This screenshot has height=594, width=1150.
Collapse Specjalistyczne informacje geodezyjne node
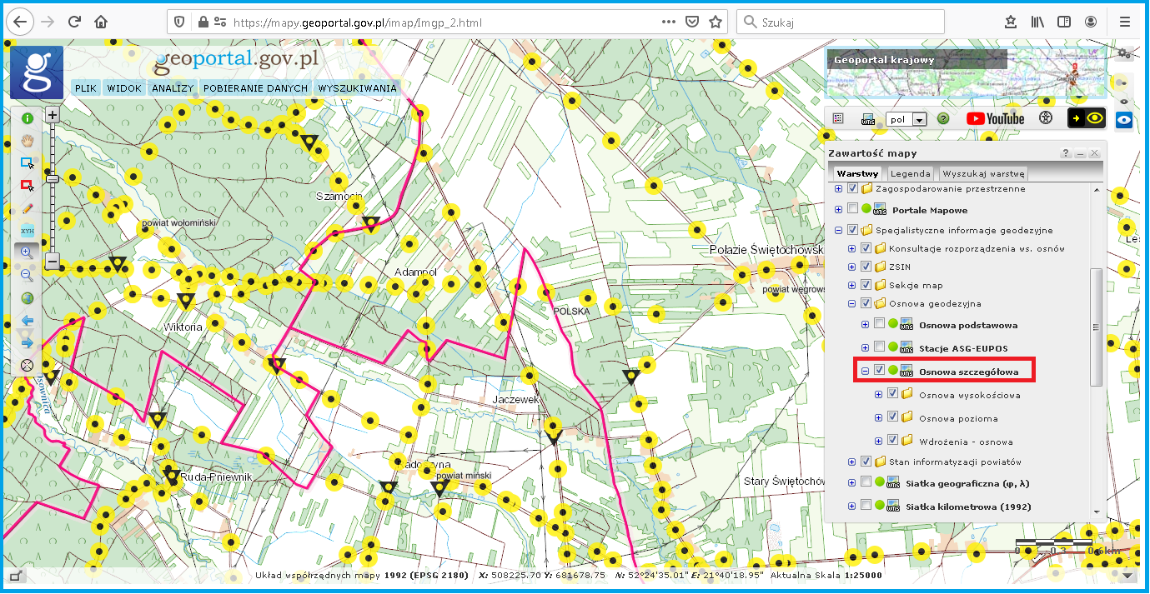(x=839, y=230)
